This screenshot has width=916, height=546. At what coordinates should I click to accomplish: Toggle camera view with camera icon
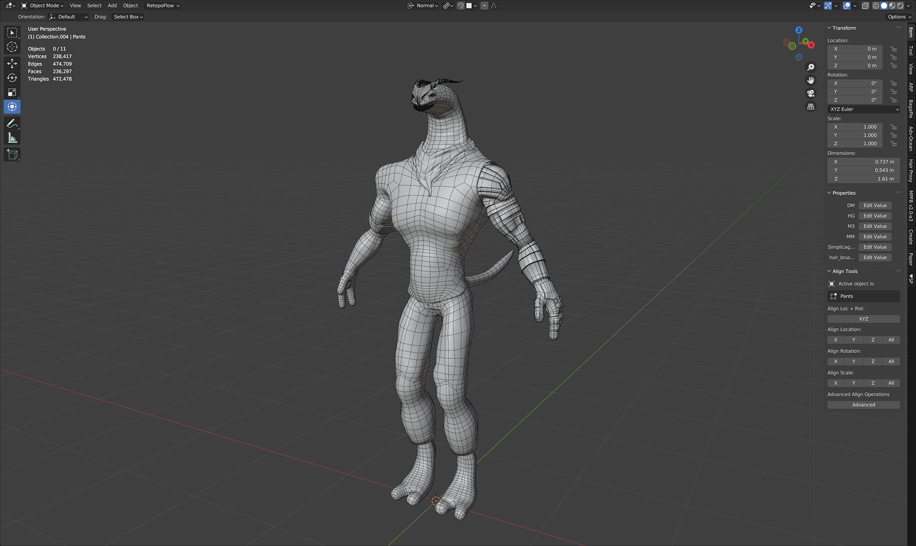[x=811, y=93]
